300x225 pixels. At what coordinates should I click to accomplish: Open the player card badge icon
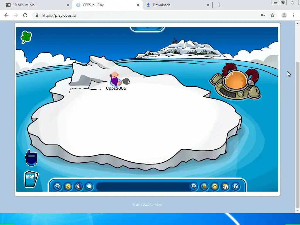click(204, 186)
